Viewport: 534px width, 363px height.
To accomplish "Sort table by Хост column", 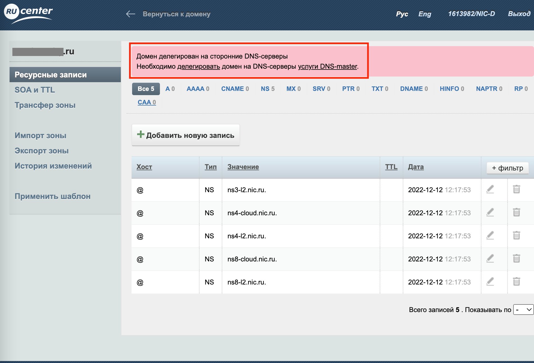I will point(144,167).
